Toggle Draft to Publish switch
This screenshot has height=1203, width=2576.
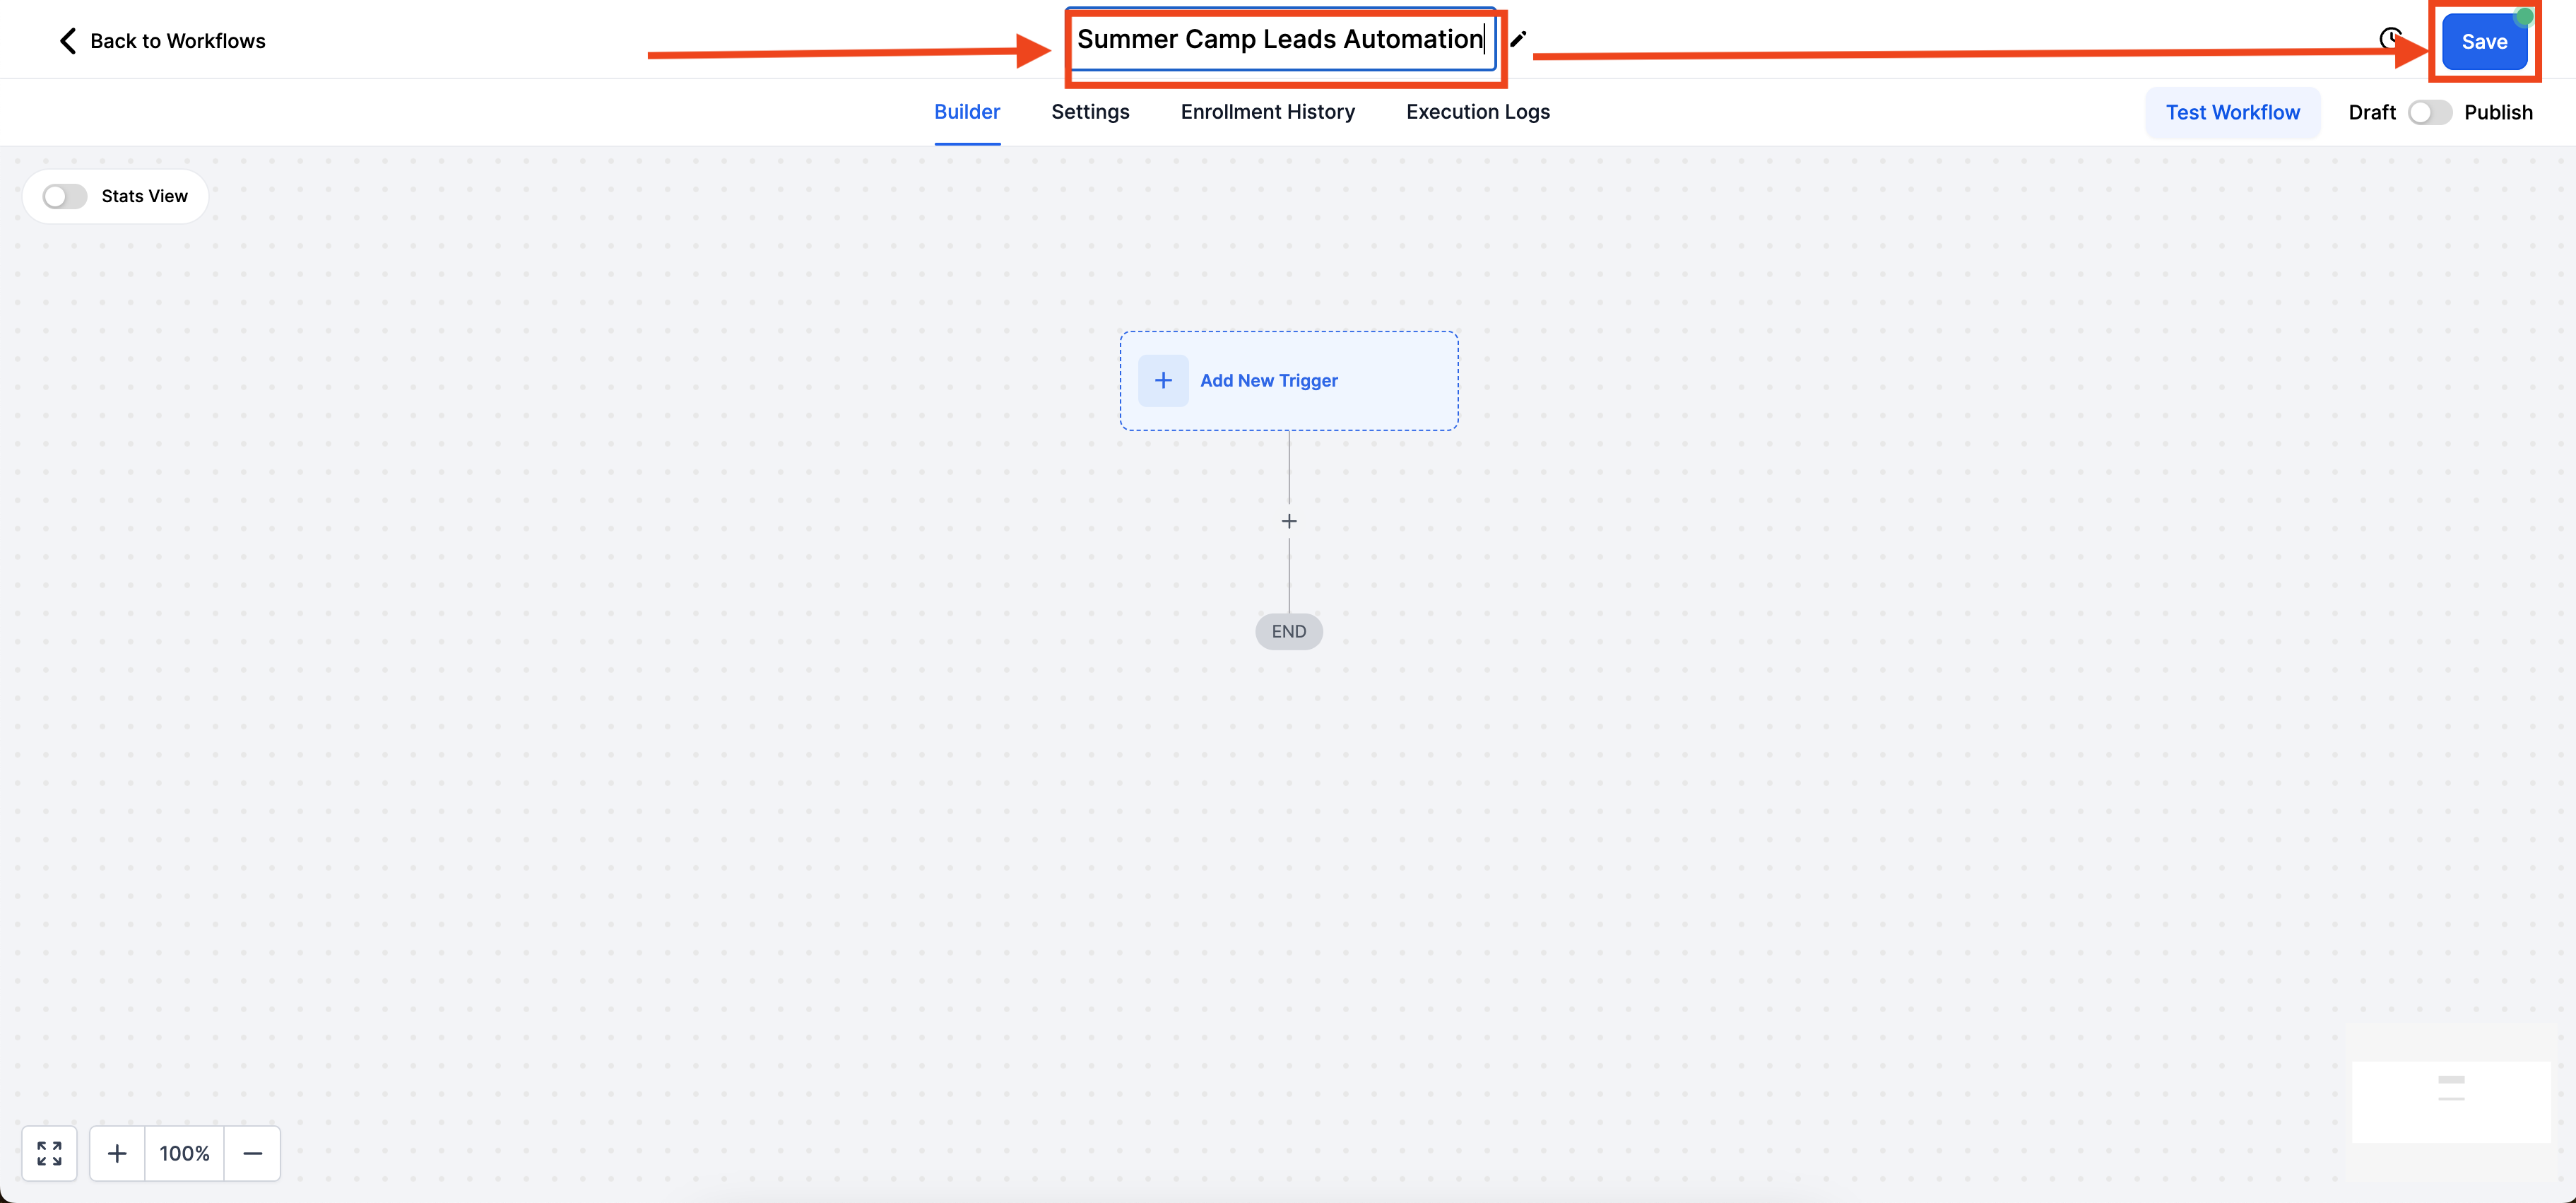coord(2430,113)
